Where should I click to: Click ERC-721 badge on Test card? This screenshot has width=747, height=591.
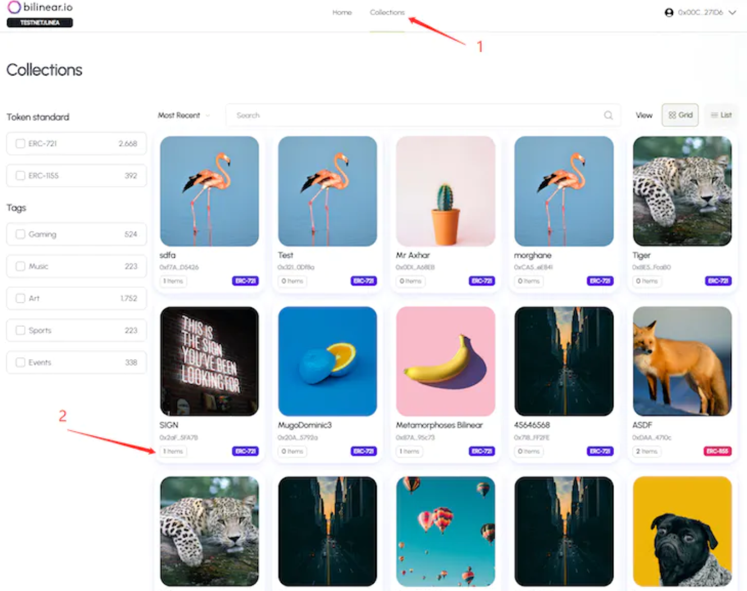pyautogui.click(x=364, y=281)
